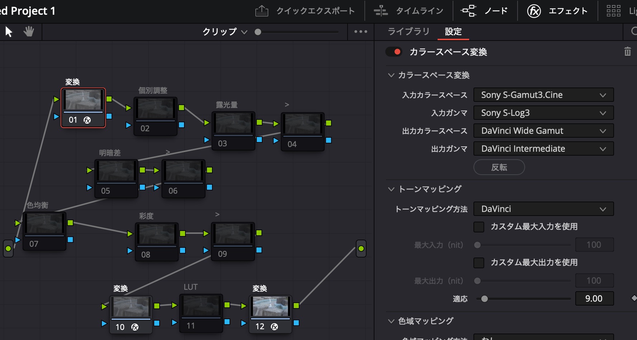637x340 pixels.
Task: Open the 入力カラースペース dropdown
Action: tap(543, 95)
